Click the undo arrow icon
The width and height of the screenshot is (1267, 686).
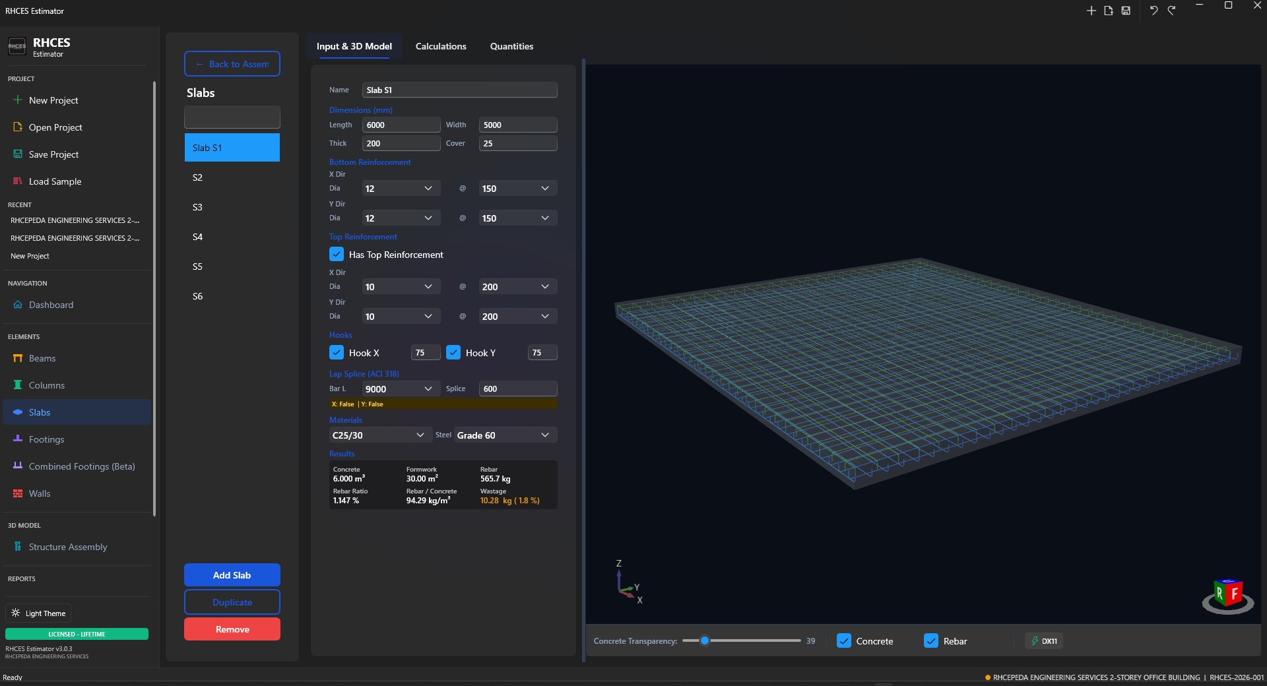(x=1153, y=11)
